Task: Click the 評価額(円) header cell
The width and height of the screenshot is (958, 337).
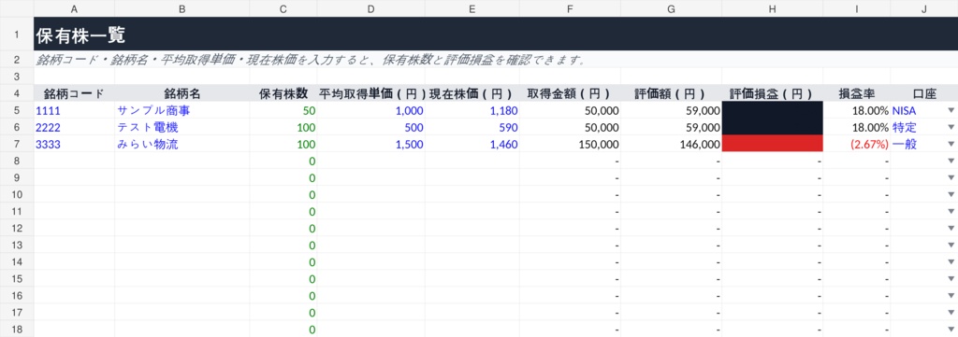Action: pyautogui.click(x=671, y=93)
